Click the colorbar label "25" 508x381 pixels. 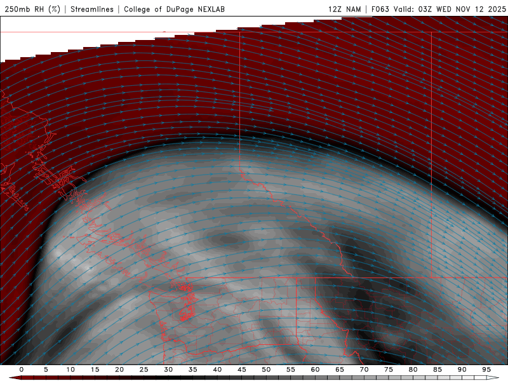pyautogui.click(x=144, y=370)
